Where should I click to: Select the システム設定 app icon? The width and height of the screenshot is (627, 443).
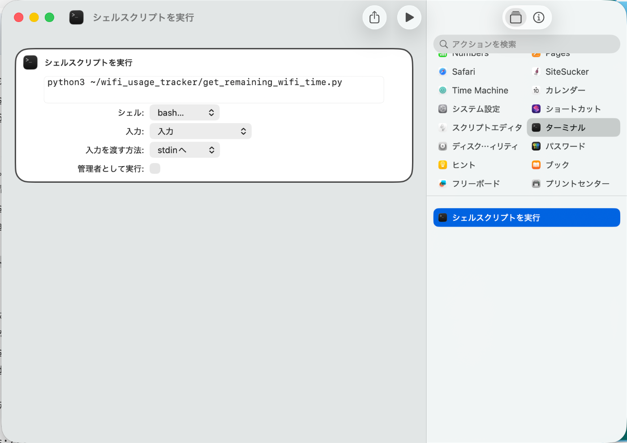[x=443, y=109]
